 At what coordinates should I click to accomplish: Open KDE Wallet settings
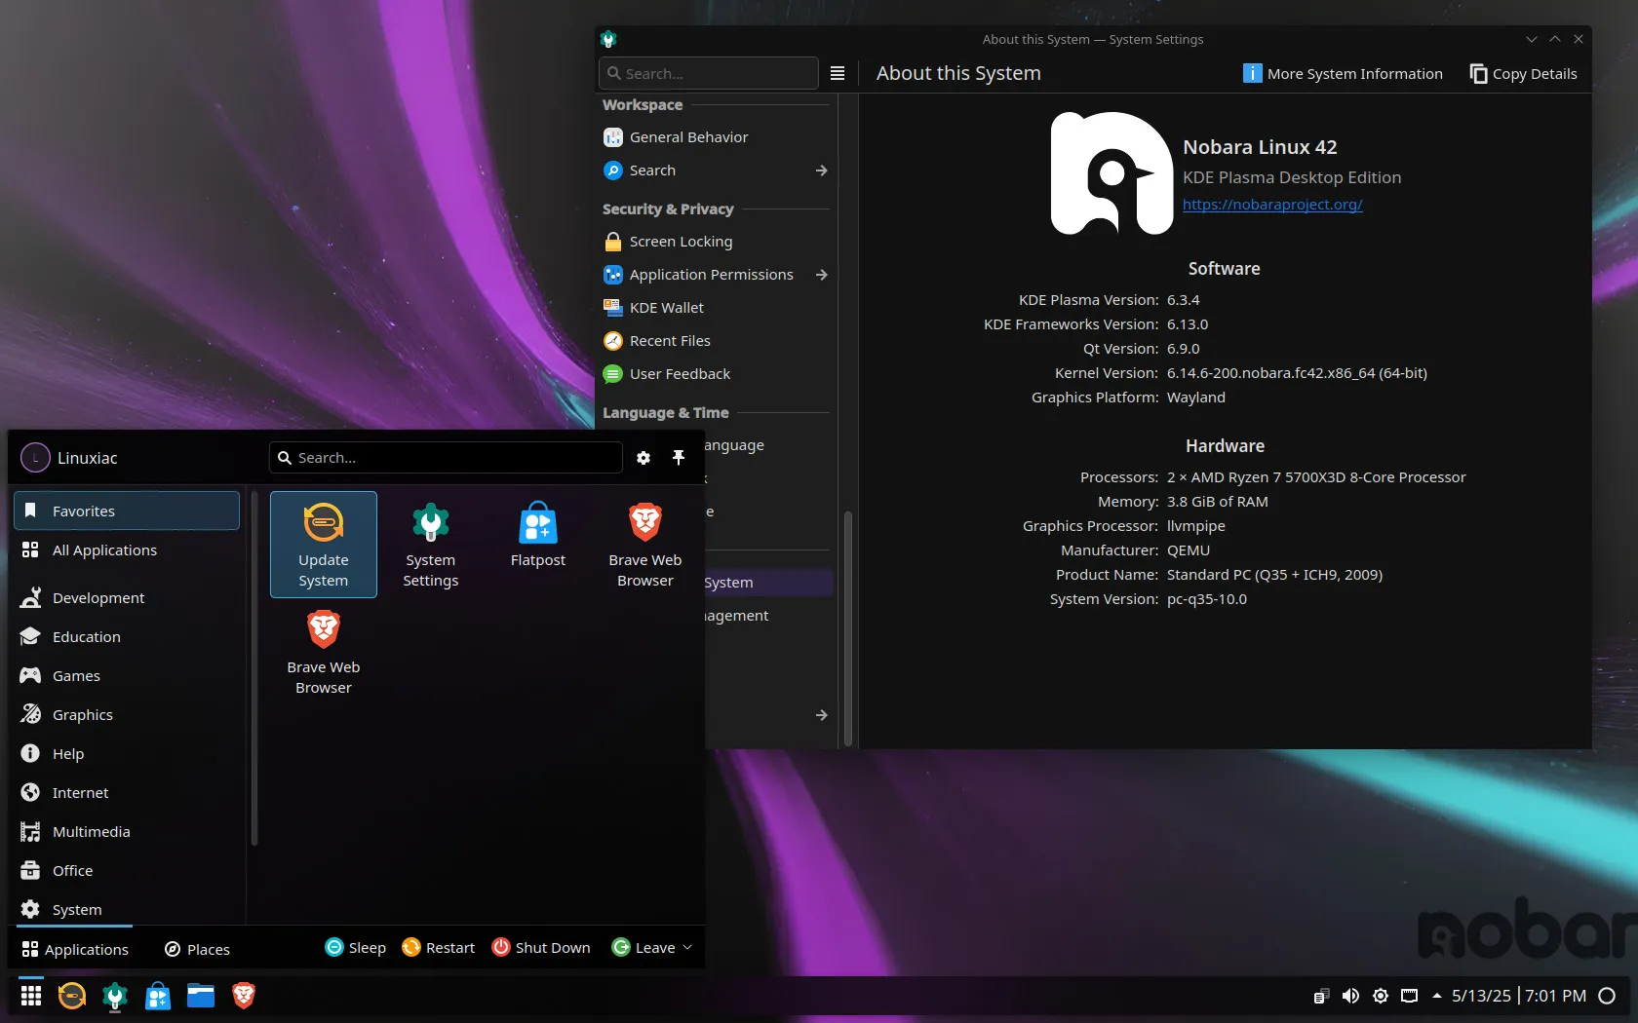pyautogui.click(x=665, y=307)
